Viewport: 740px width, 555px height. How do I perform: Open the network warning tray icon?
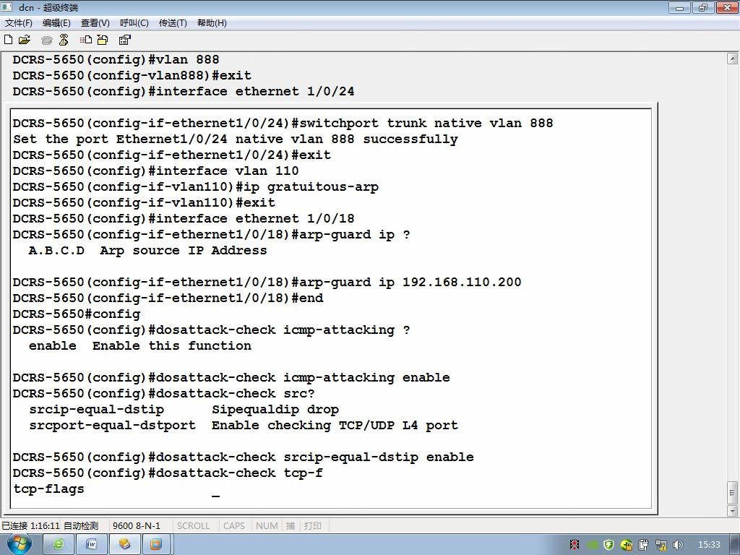coord(661,545)
